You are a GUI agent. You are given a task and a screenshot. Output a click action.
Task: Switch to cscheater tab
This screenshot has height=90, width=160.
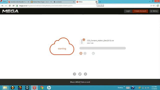[64, 2]
